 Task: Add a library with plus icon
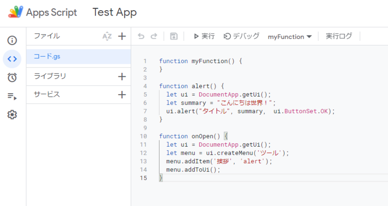[122, 76]
